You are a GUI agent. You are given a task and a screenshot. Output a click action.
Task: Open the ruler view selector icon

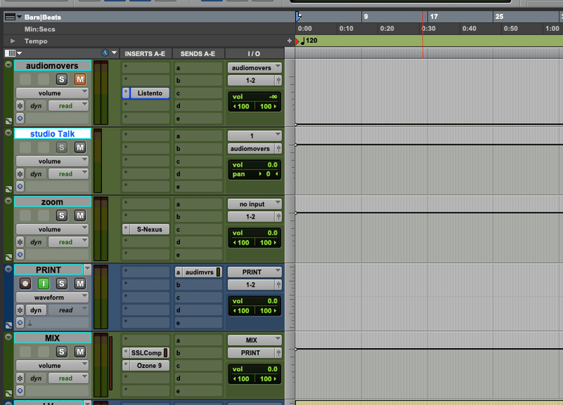coord(13,17)
